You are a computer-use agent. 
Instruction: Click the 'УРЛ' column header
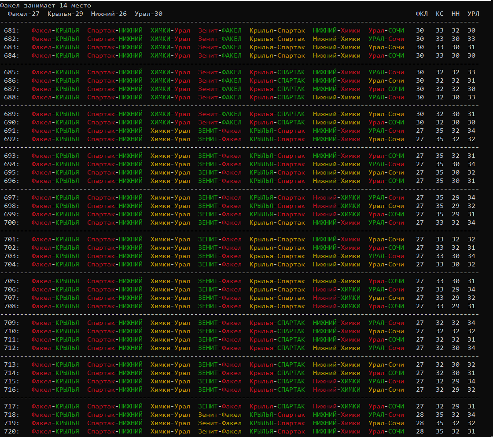(473, 14)
